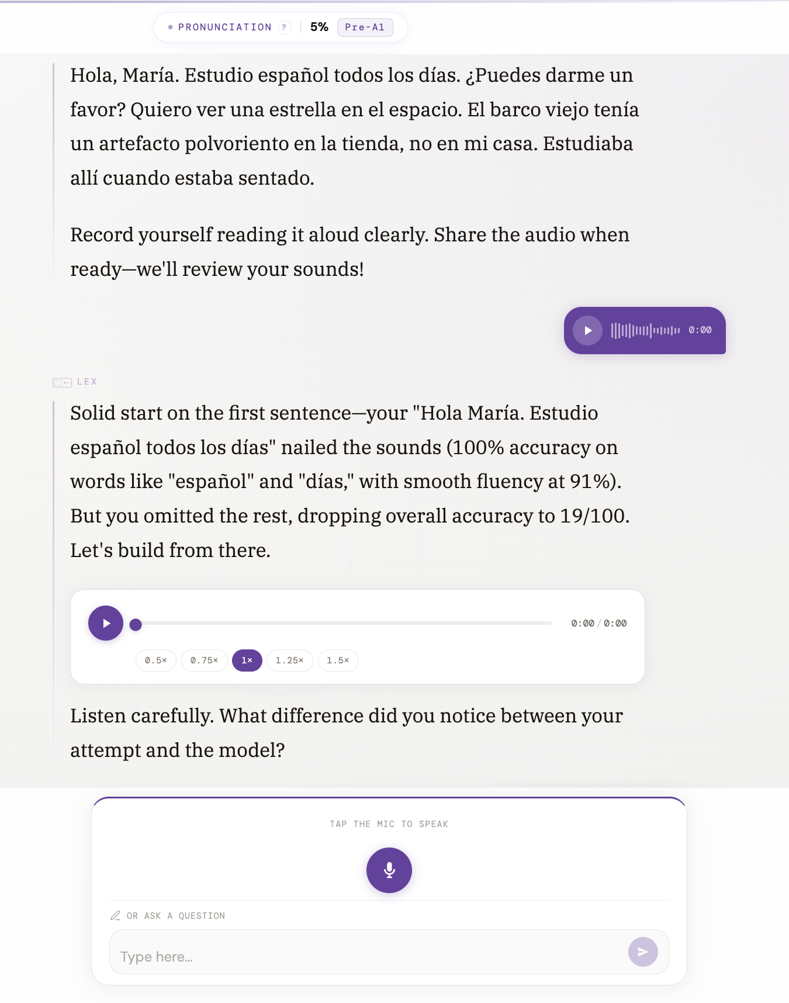Tap the microphone to speak
This screenshot has height=1003, width=789.
[x=389, y=870]
